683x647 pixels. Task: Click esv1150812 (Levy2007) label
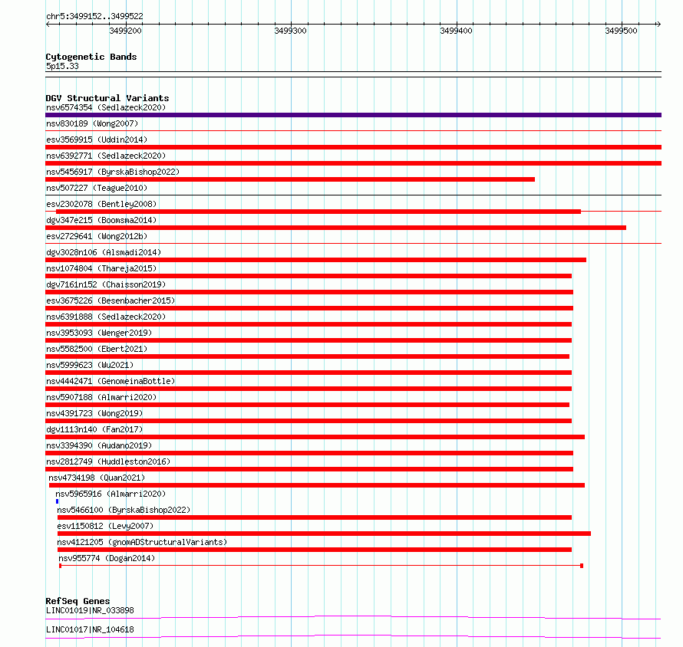(x=105, y=526)
